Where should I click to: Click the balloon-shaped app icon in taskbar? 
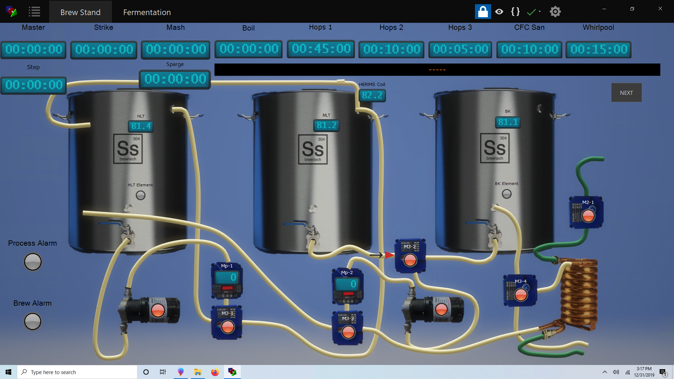(x=180, y=372)
